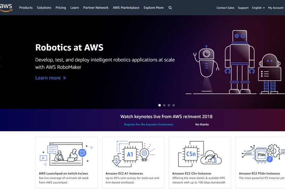The height and width of the screenshot is (191, 285).
Task: Click the AWS logo
Action: click(x=6, y=8)
